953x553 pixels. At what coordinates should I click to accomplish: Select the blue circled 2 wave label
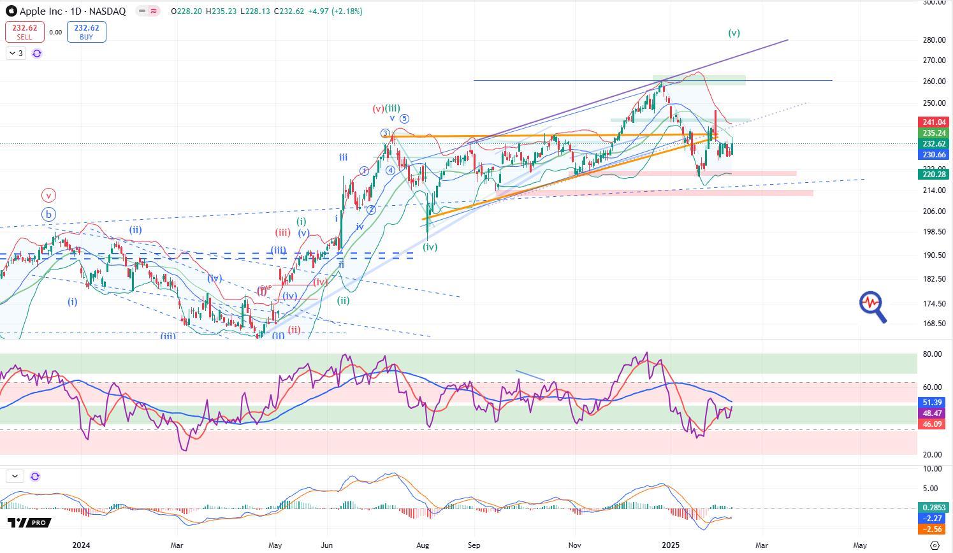coord(372,210)
